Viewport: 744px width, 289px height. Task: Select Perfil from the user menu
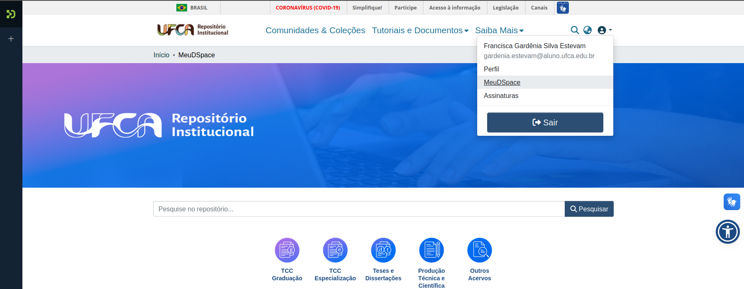pos(491,69)
